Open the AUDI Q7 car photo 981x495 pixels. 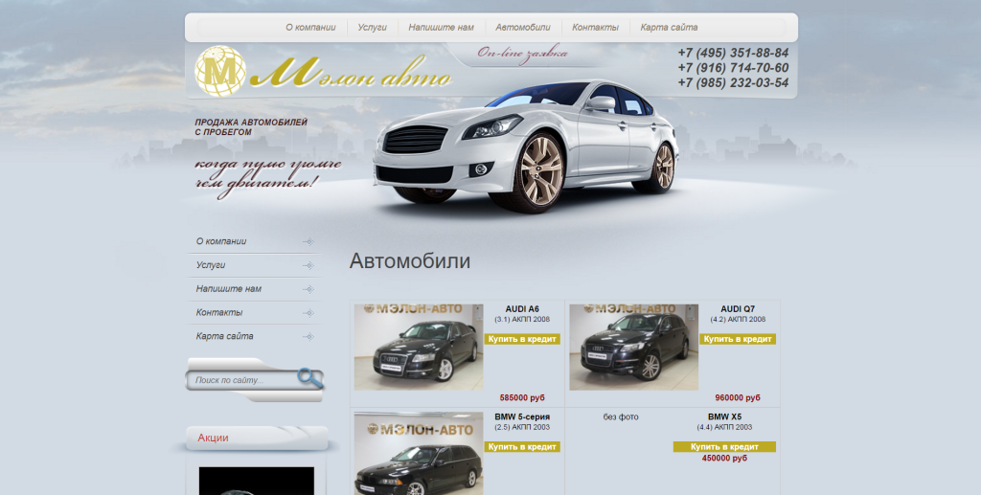pos(634,348)
